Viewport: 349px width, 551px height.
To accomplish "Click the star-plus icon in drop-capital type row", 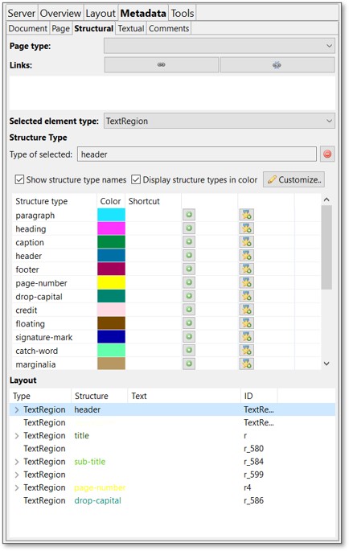I will (246, 296).
